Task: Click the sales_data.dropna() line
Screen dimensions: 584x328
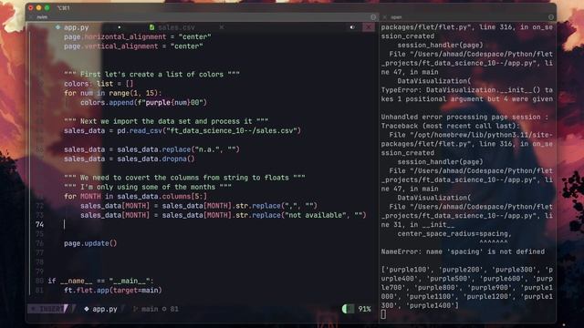Action: pyautogui.click(x=130, y=159)
